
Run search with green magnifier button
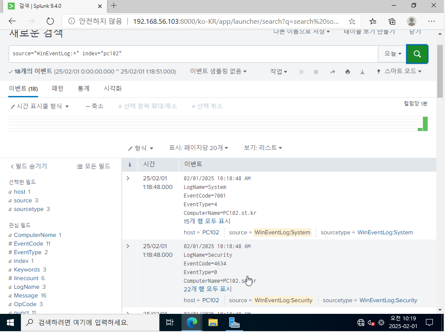click(417, 54)
